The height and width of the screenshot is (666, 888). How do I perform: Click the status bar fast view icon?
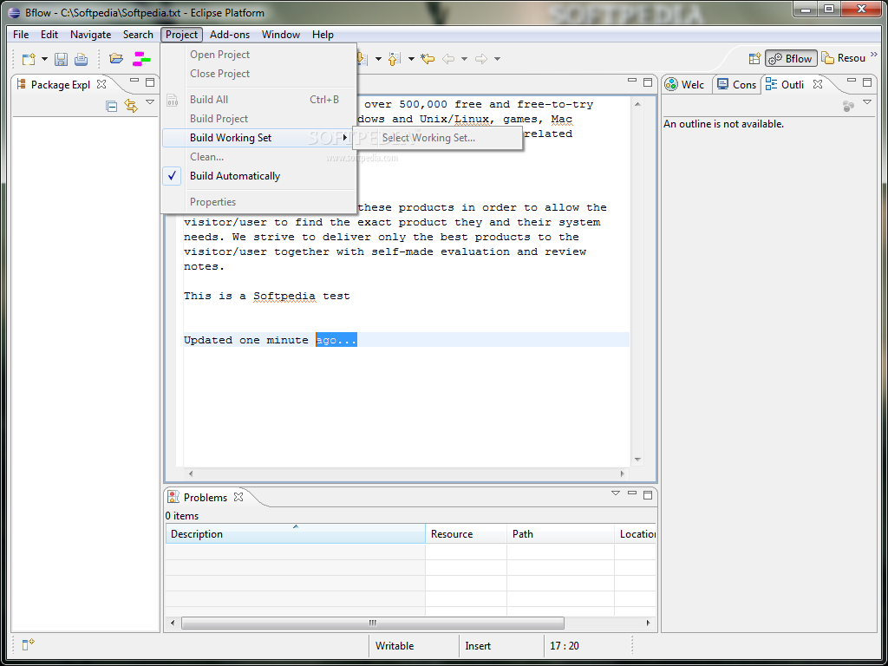point(28,644)
